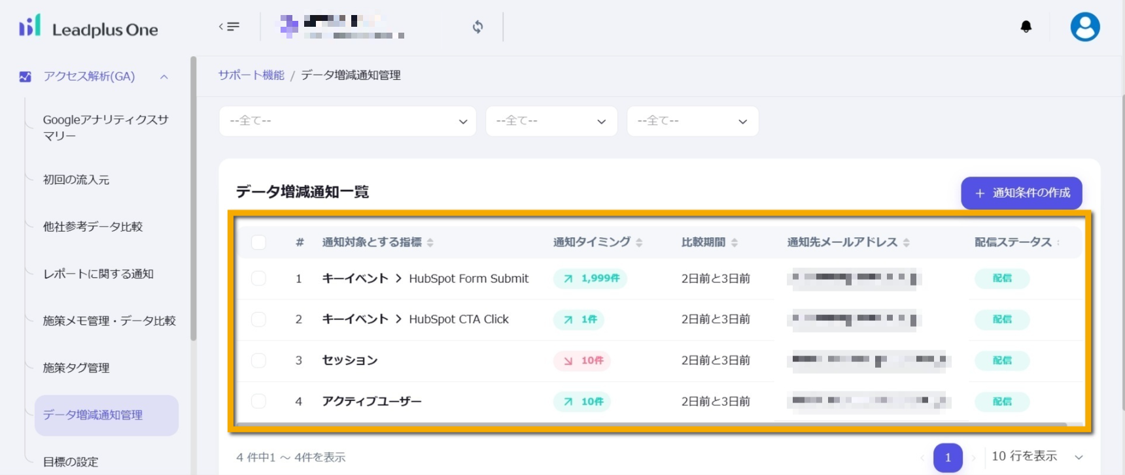The image size is (1125, 475).
Task: Sort by 比較期間 column sort icon
Action: pos(735,243)
